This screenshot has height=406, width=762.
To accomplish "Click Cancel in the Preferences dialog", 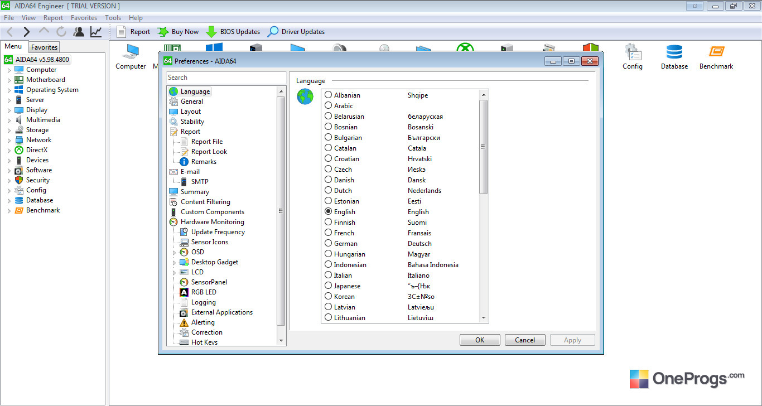I will (x=525, y=340).
